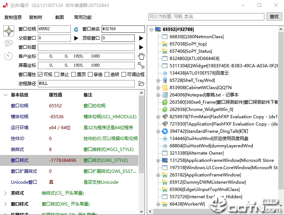The image size is (284, 215).
Task: Enable the 置顶 checkbox
Action: (73, 74)
